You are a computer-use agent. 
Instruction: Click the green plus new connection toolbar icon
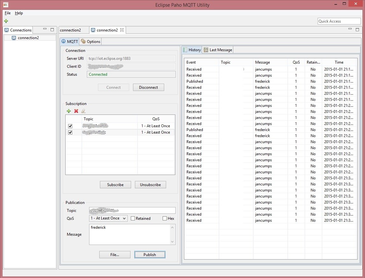tap(6, 21)
